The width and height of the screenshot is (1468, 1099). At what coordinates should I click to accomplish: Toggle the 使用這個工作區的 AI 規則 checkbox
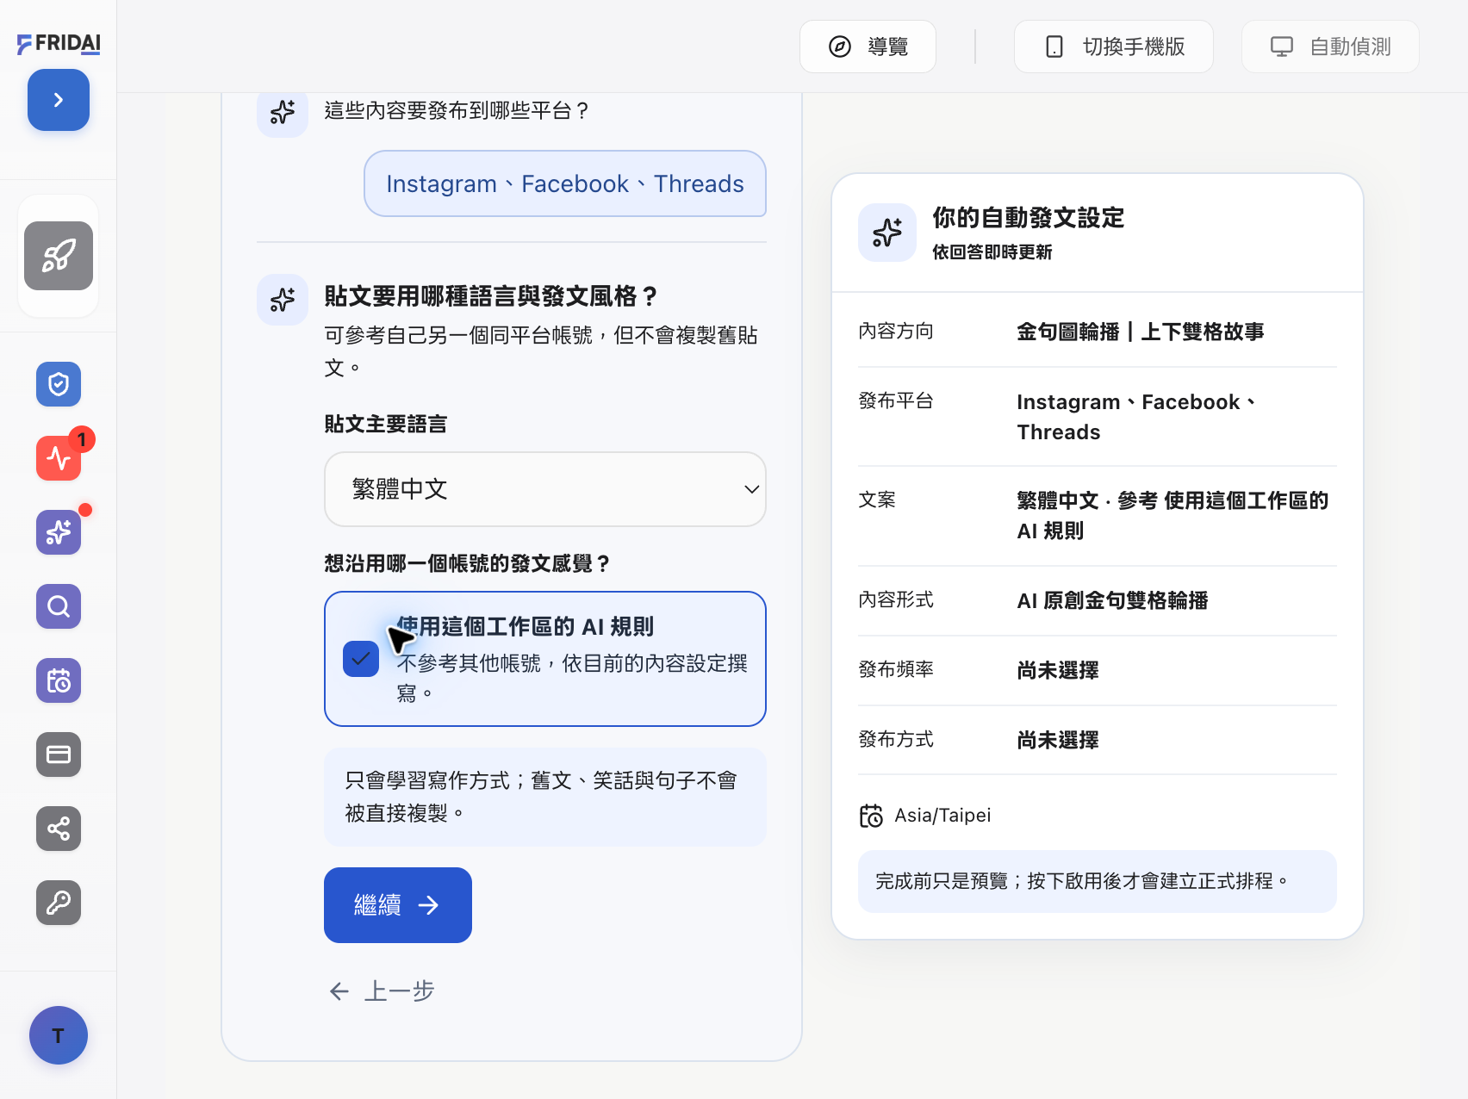361,659
